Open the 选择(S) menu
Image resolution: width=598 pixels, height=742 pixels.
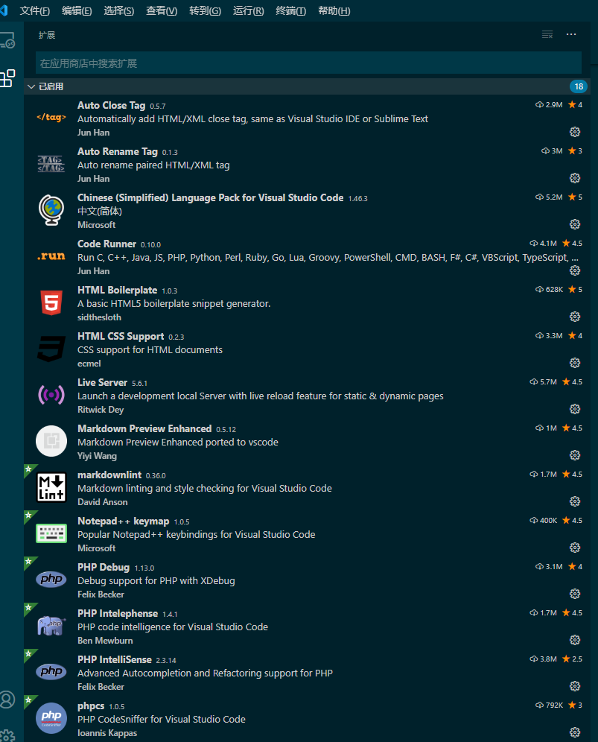click(x=118, y=11)
